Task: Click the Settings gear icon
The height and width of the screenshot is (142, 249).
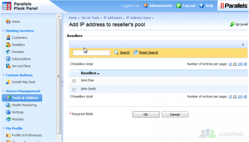Action: 8,112
